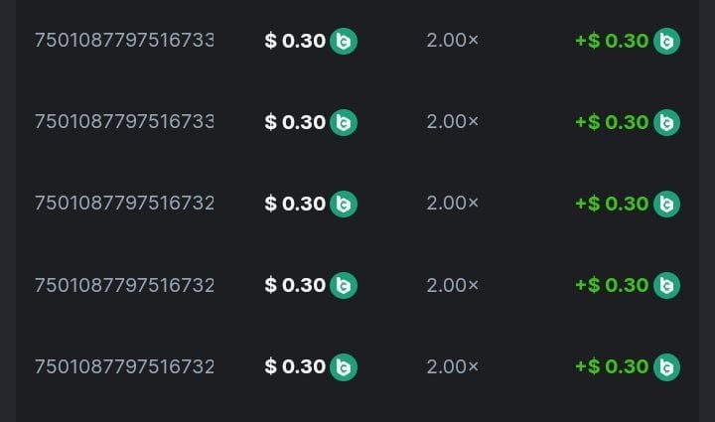Screen dimensions: 715x422
Task: Click the bet-amount coin icon in the third row
Action: pos(344,204)
